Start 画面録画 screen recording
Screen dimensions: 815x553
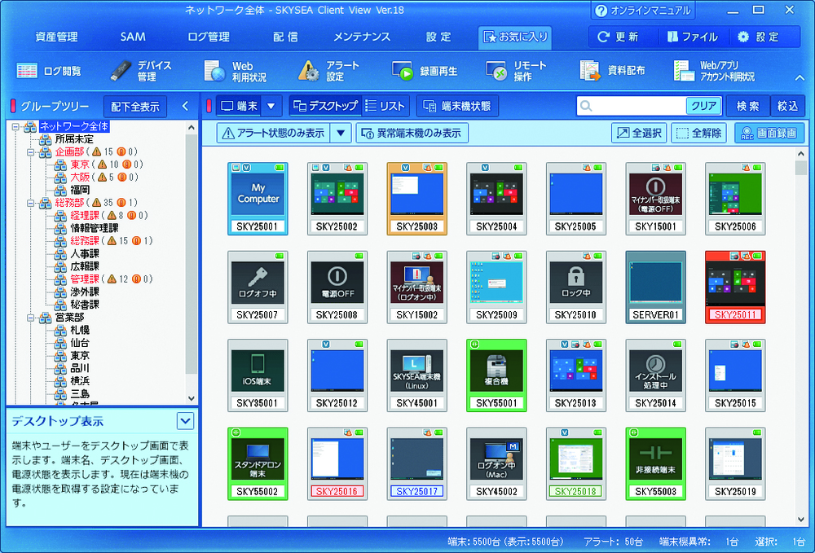coord(769,134)
